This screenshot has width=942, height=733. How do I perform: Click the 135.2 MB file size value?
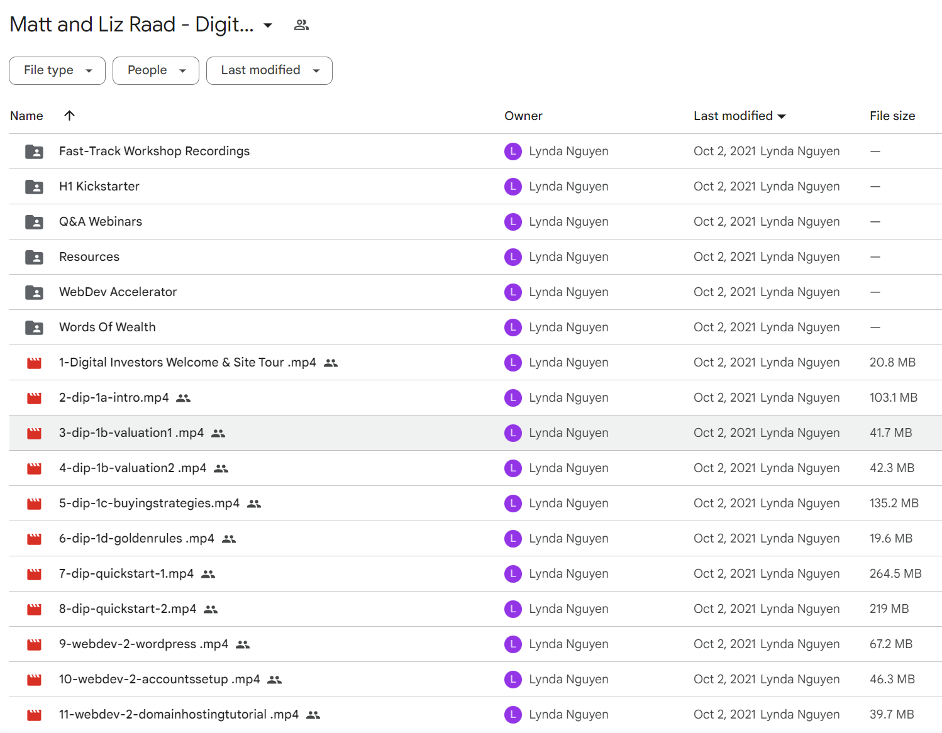tap(894, 503)
